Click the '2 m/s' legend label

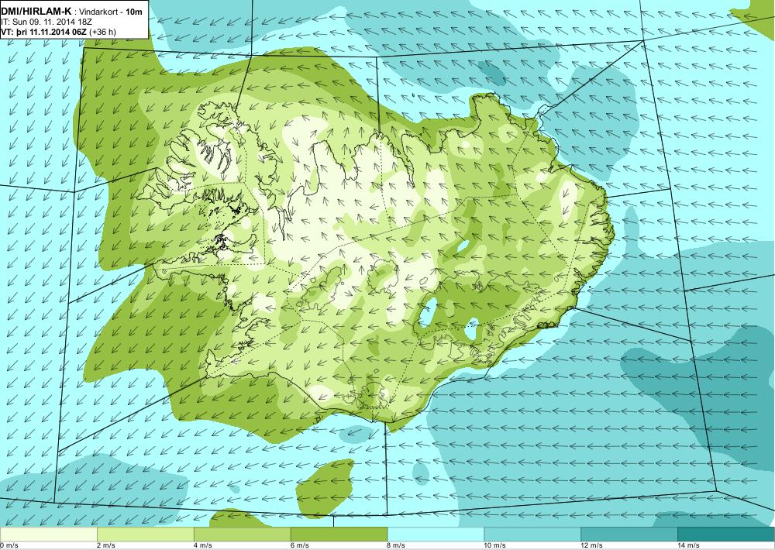(105, 545)
